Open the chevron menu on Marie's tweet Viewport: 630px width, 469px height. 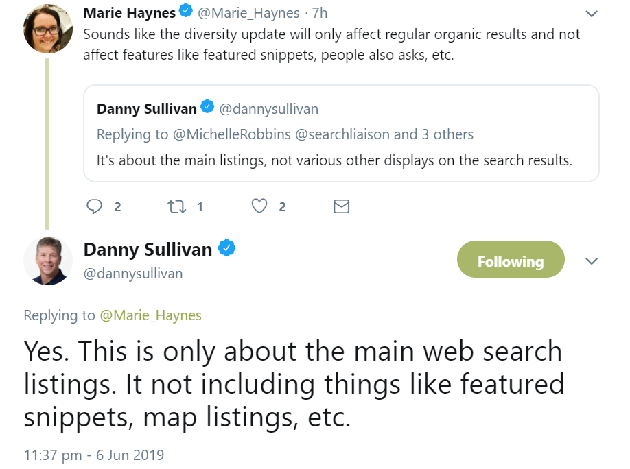(x=591, y=13)
